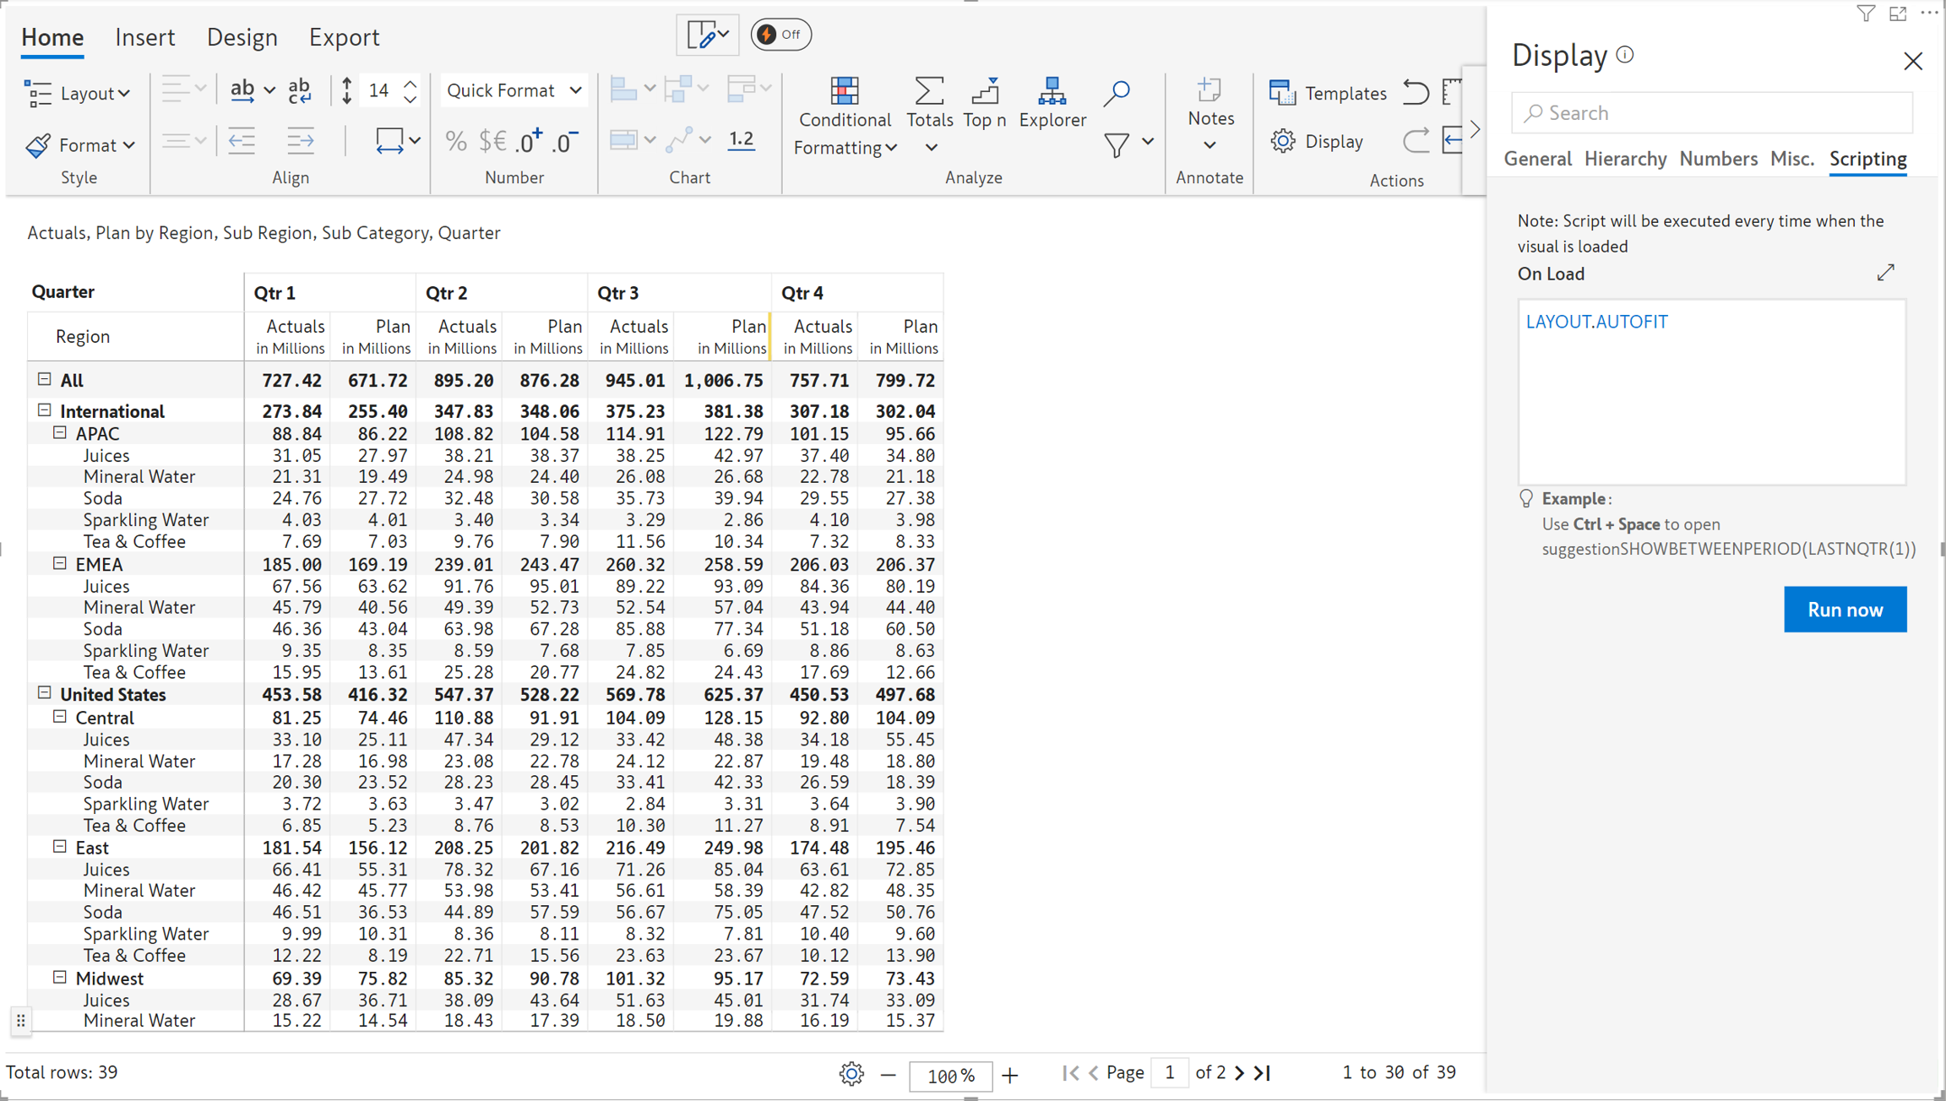Viewport: 1946px width, 1101px height.
Task: Click the Top n icon
Action: point(984,91)
